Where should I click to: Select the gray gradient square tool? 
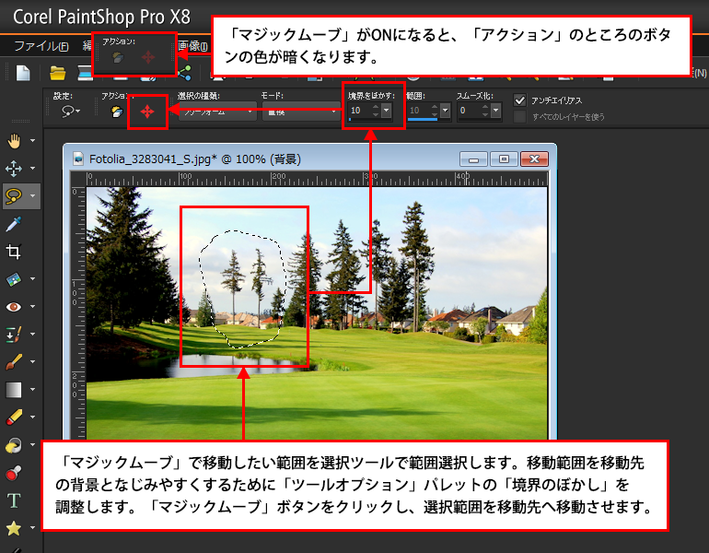[14, 390]
